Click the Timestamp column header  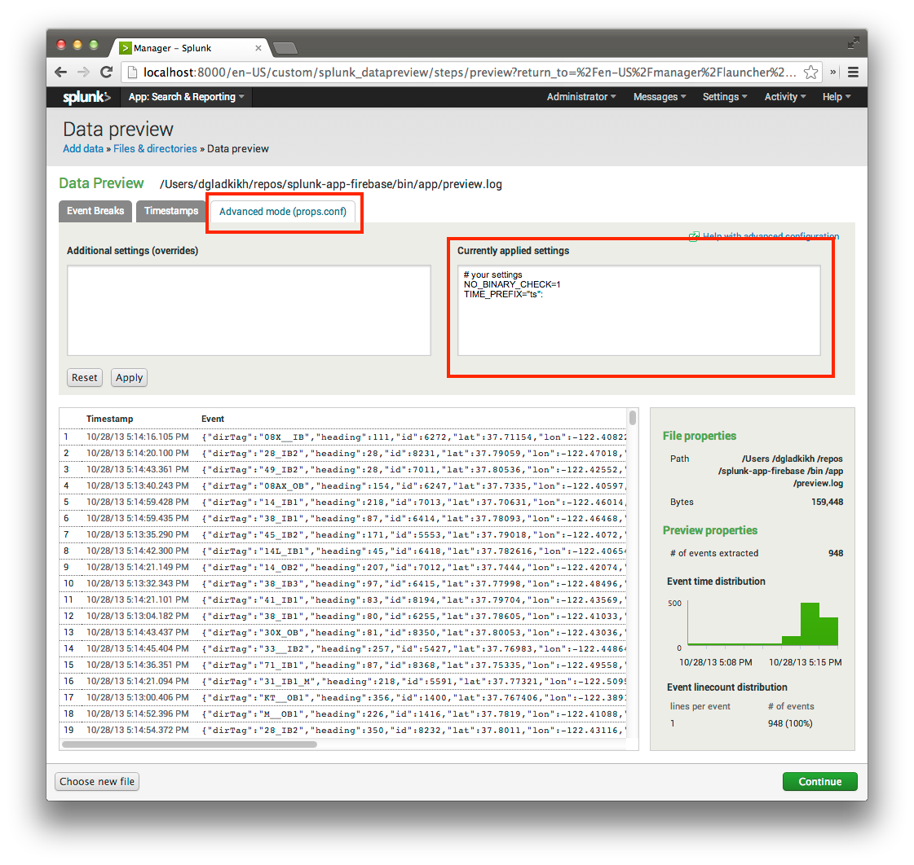click(x=109, y=419)
